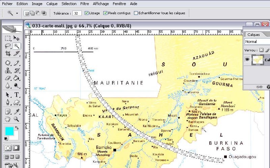Click the Magic Wand icon in options bar
This screenshot has width=270, height=168.
[x=10, y=13]
